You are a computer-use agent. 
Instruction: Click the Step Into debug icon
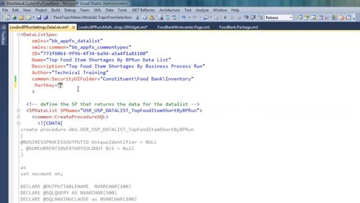click(x=246, y=17)
